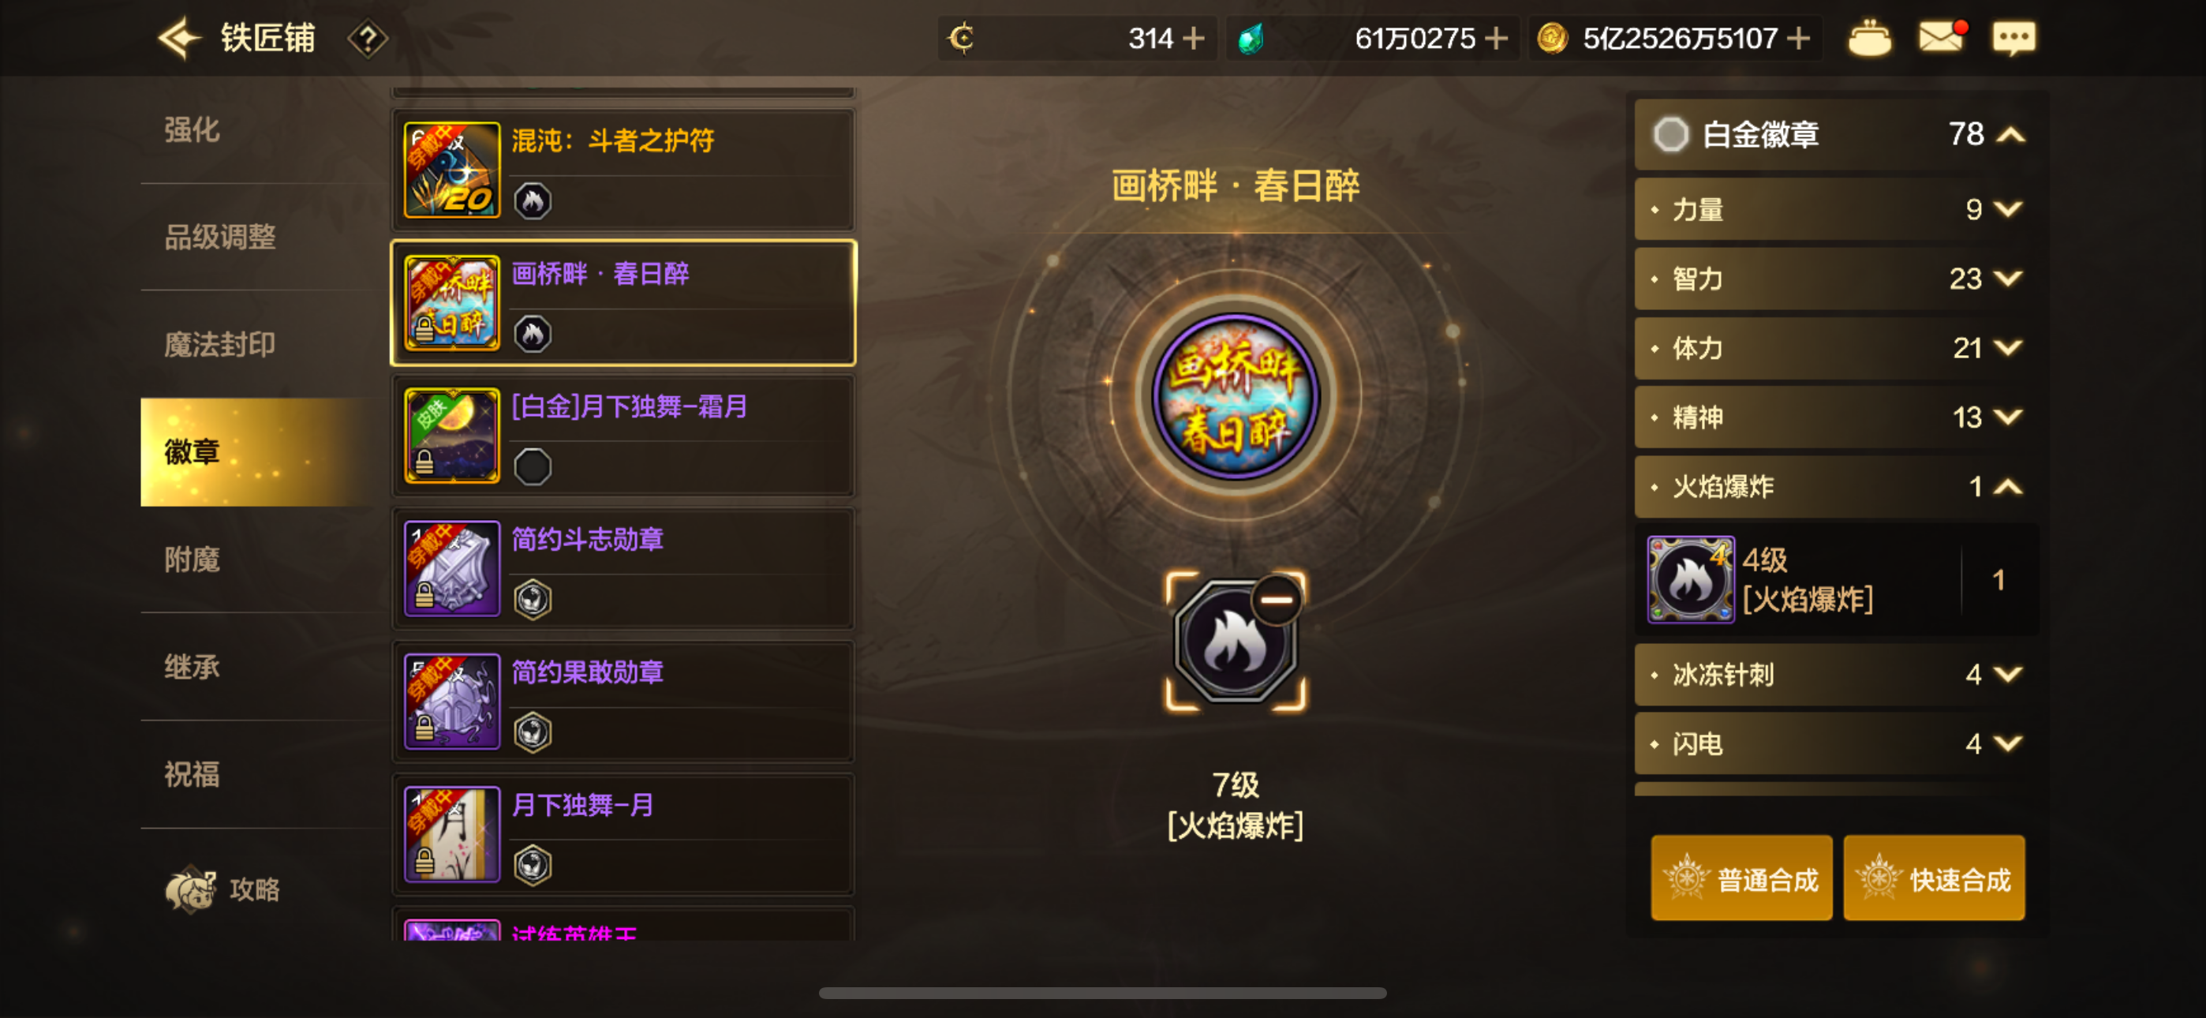Viewport: 2206px width, 1018px height.
Task: Collapse the 火焰爆炸 emblem list
Action: tap(2008, 487)
